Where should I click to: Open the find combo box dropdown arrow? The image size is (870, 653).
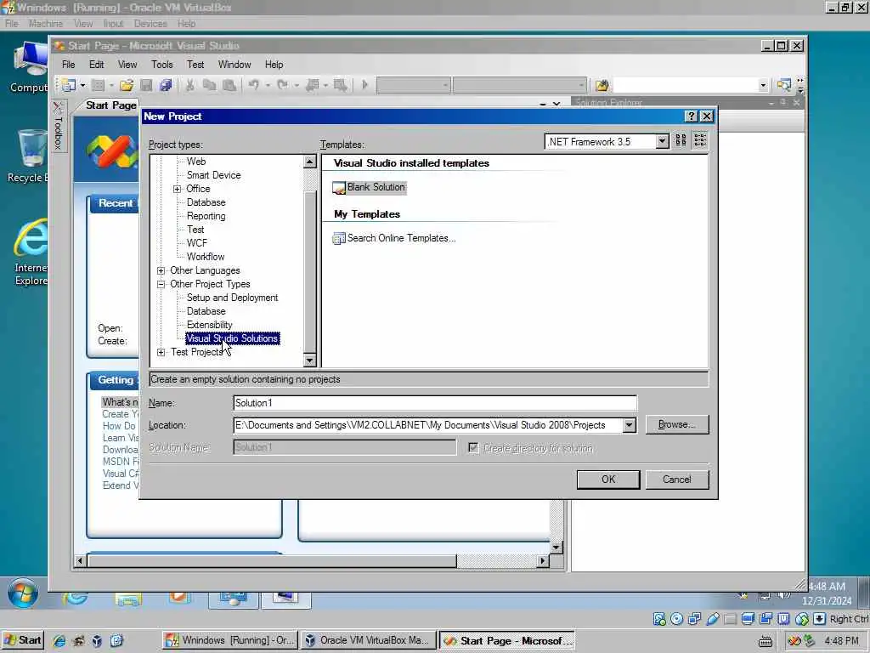click(763, 85)
